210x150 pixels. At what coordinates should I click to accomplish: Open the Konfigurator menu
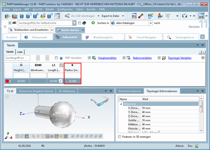point(65,9)
